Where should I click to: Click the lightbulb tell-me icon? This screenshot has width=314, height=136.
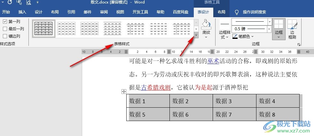coord(237,12)
